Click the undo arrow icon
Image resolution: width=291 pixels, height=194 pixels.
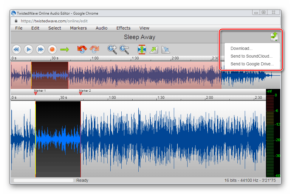tap(82, 49)
